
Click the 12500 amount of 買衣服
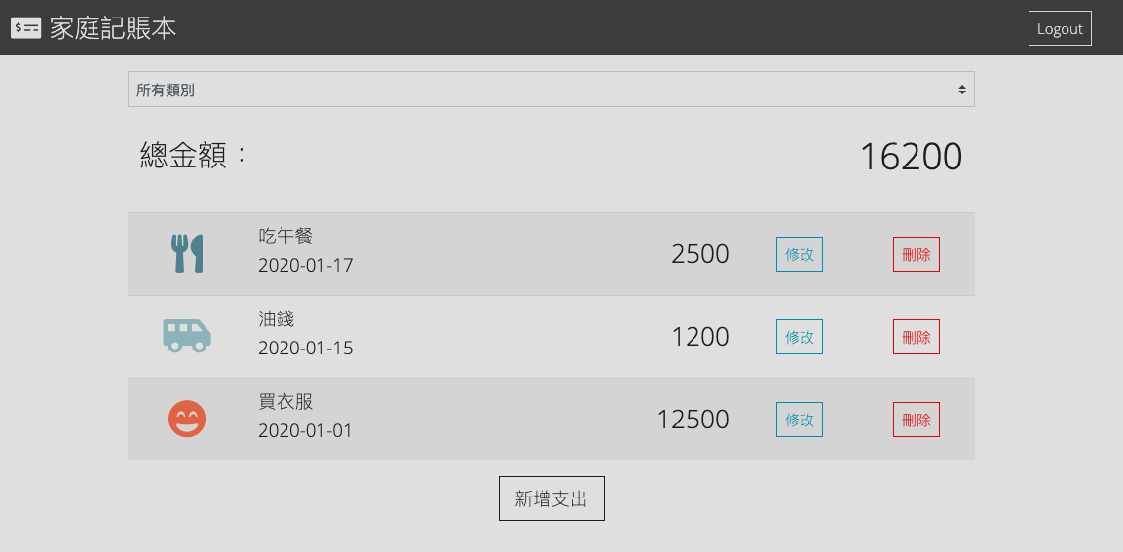[693, 420]
